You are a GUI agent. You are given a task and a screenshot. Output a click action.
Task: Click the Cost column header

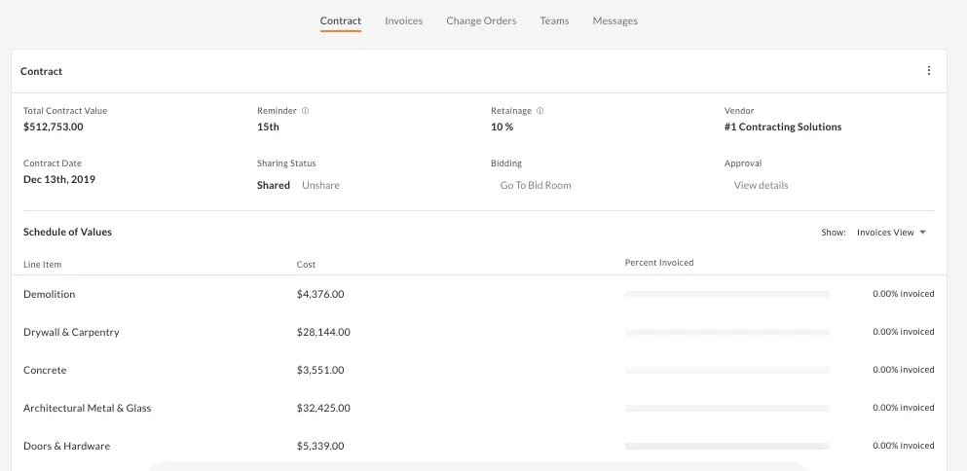pos(306,265)
